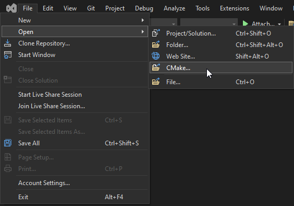
Task: Open the Edit menu
Action: (x=48, y=8)
